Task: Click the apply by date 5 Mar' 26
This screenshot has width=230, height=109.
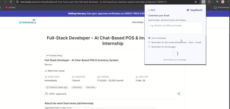Action: point(140,80)
